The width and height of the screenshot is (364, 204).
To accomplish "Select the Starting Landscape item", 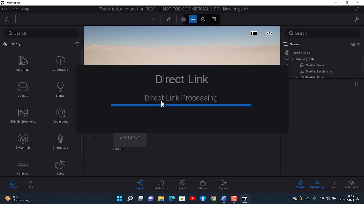I will 318,71.
